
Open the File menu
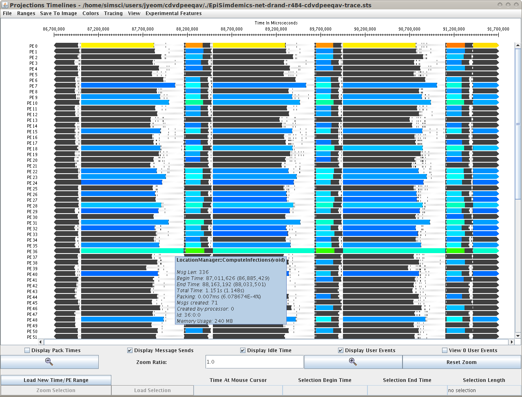pos(7,13)
